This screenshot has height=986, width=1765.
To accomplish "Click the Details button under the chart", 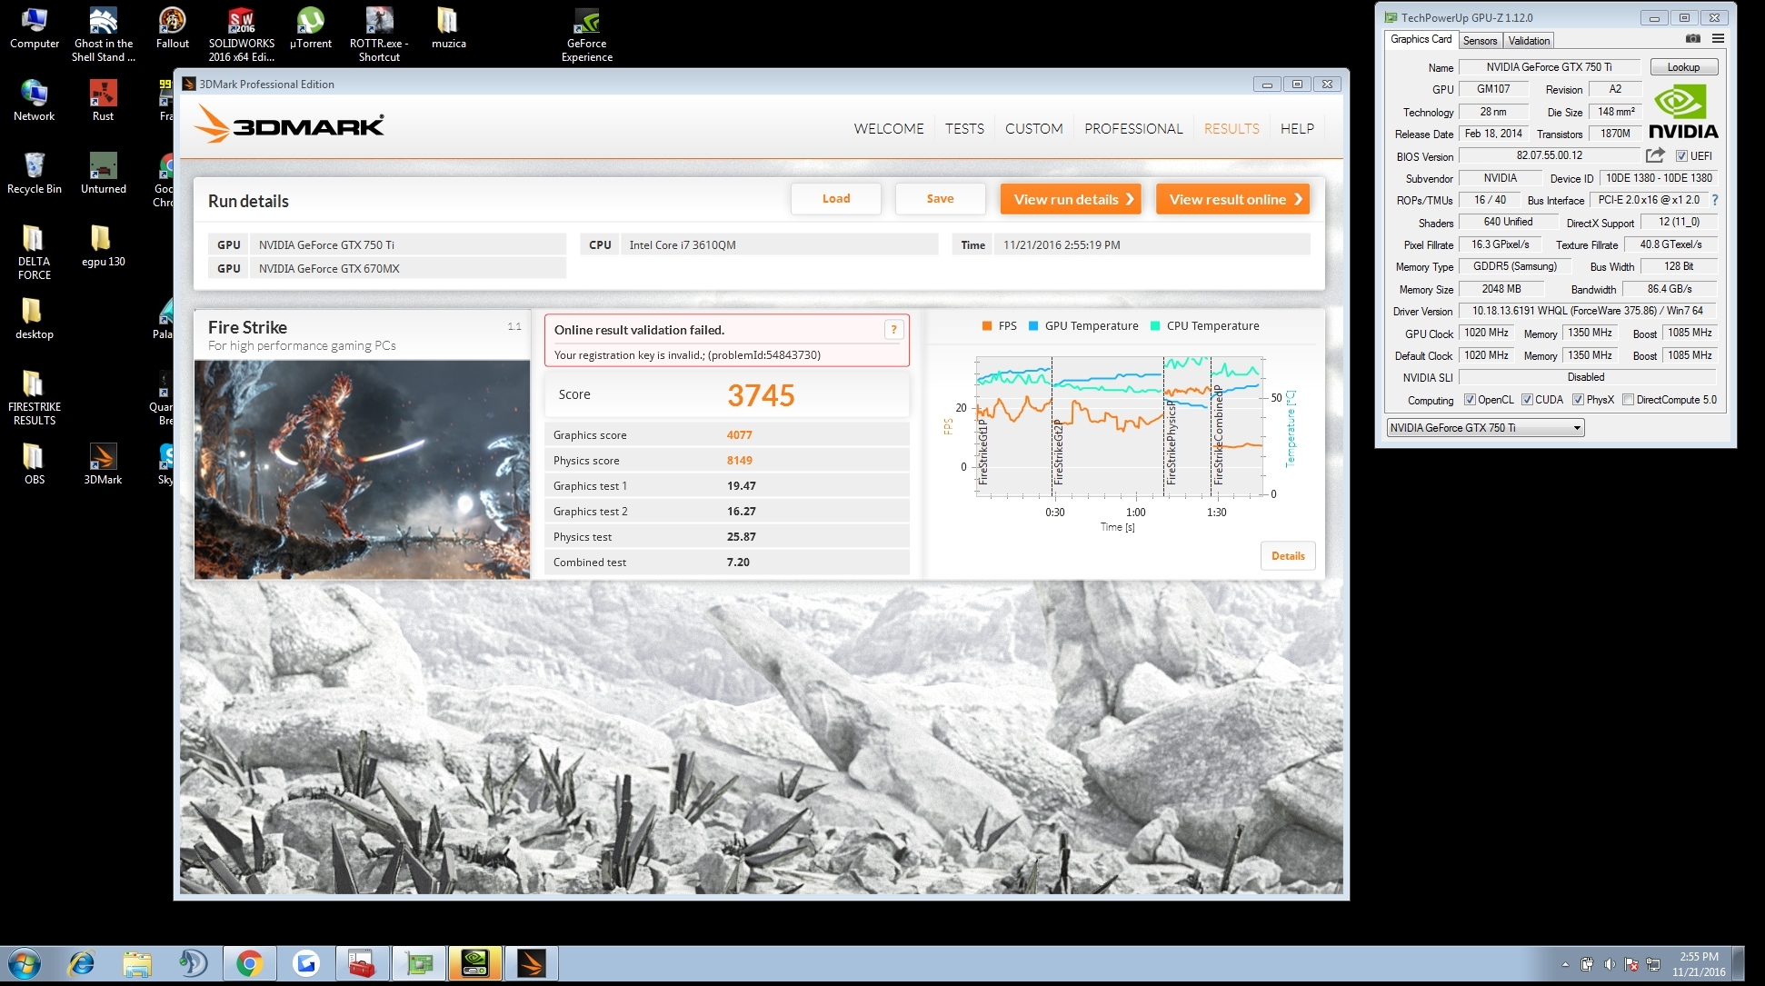I will (x=1288, y=556).
